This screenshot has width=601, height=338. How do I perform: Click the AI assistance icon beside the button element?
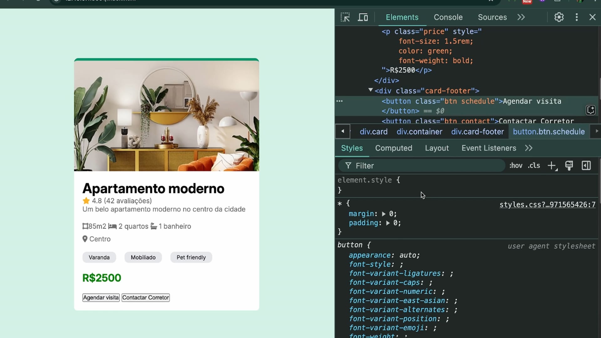tap(590, 110)
